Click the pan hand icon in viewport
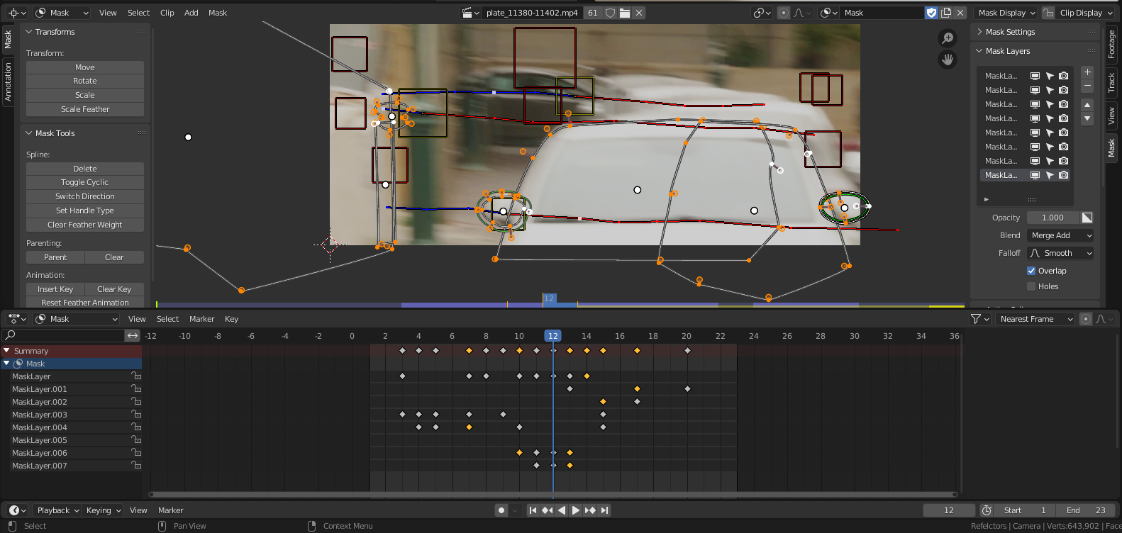1122x533 pixels. click(948, 60)
